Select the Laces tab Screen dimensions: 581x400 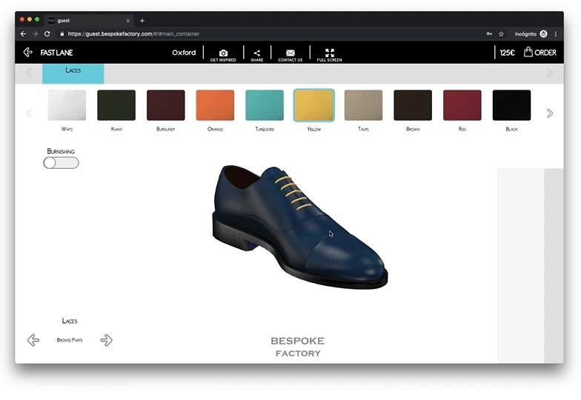(73, 72)
